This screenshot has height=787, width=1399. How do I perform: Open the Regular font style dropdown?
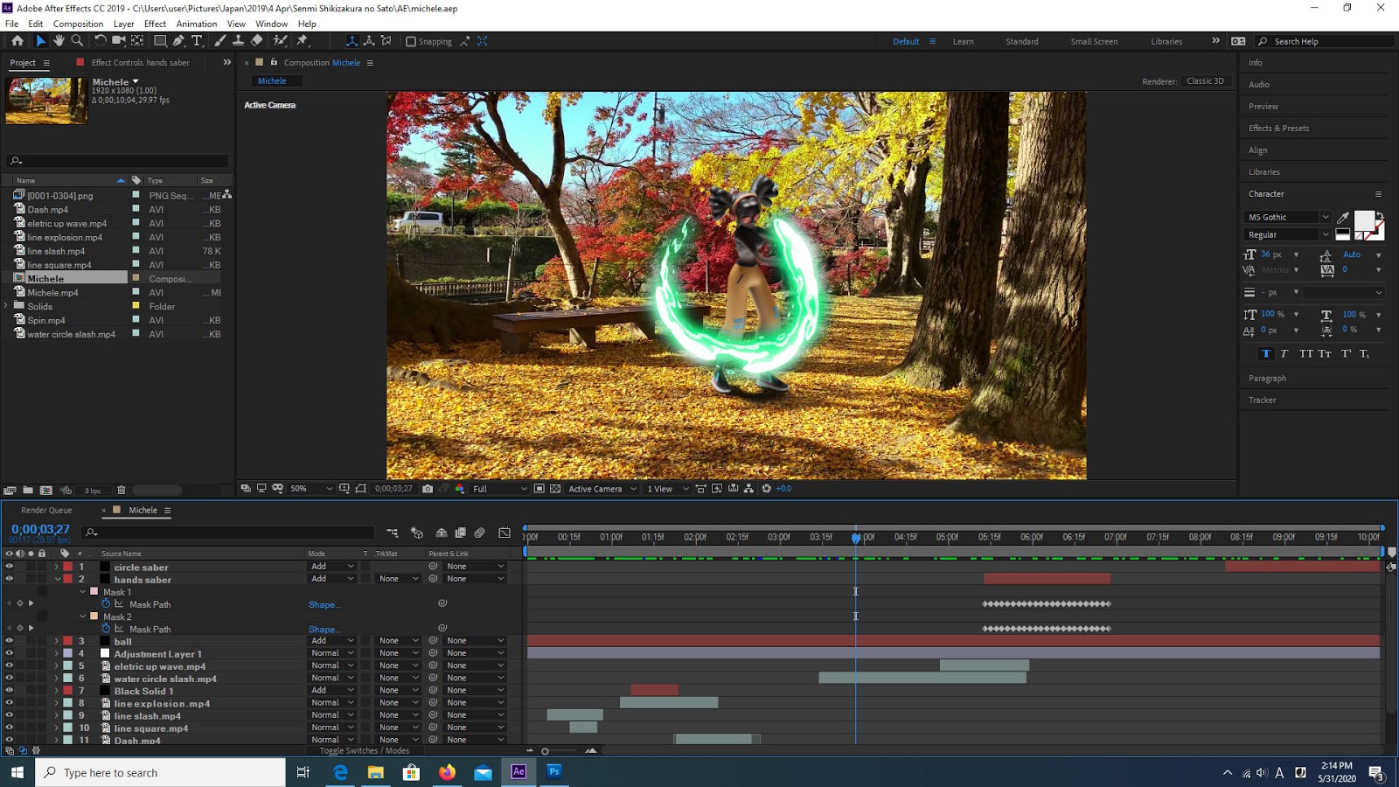coord(1287,234)
